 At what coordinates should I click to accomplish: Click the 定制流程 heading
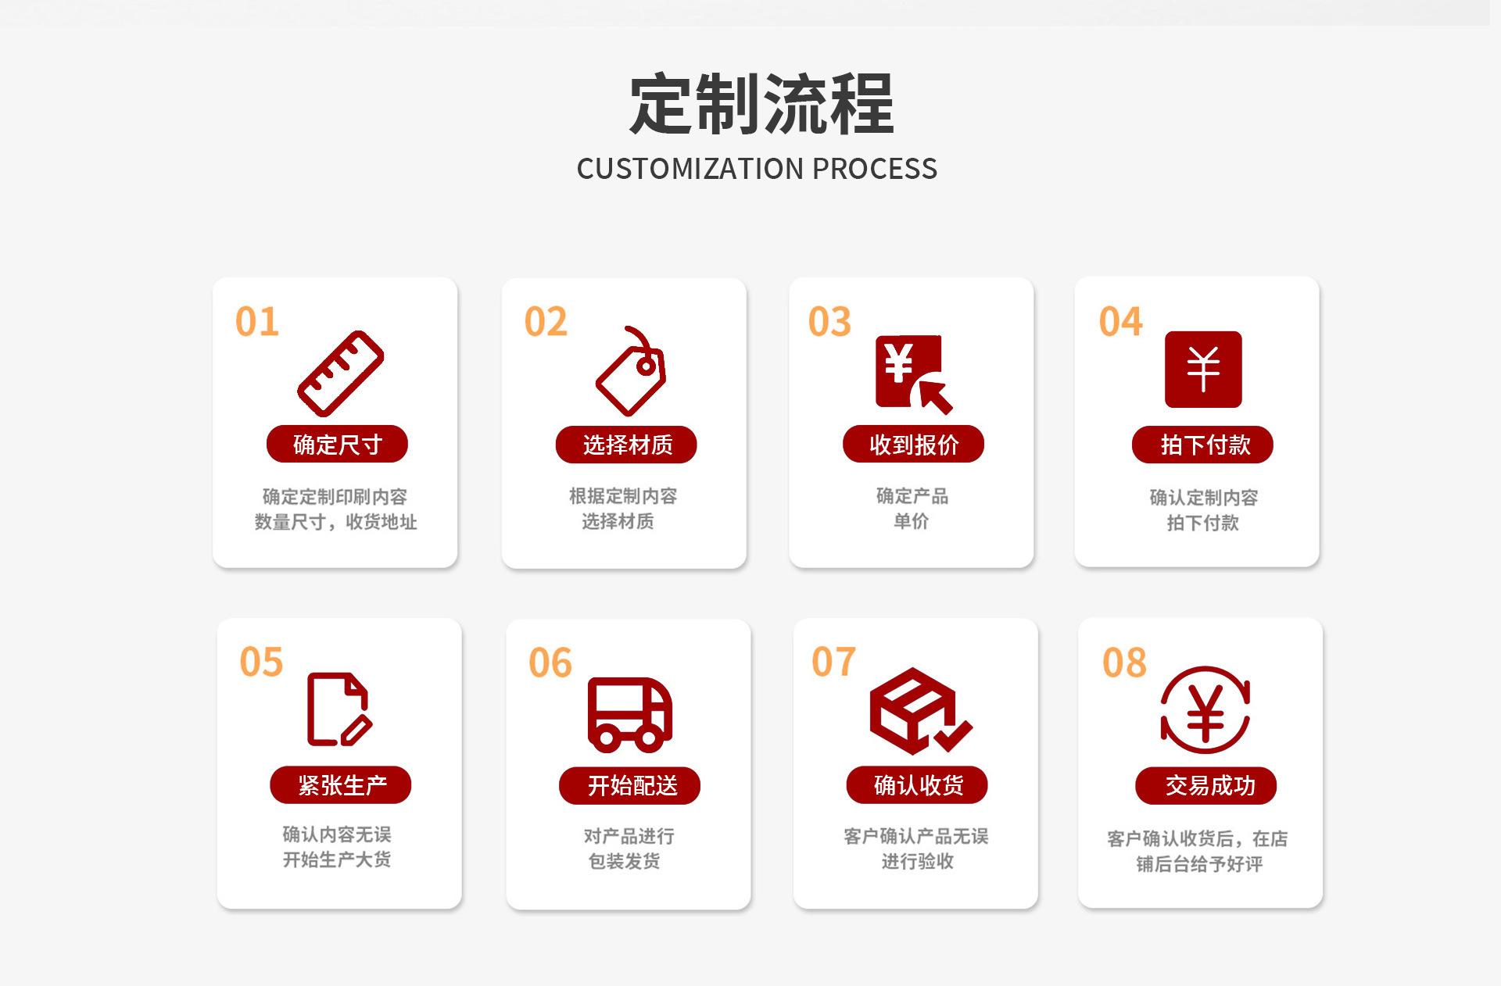(761, 104)
